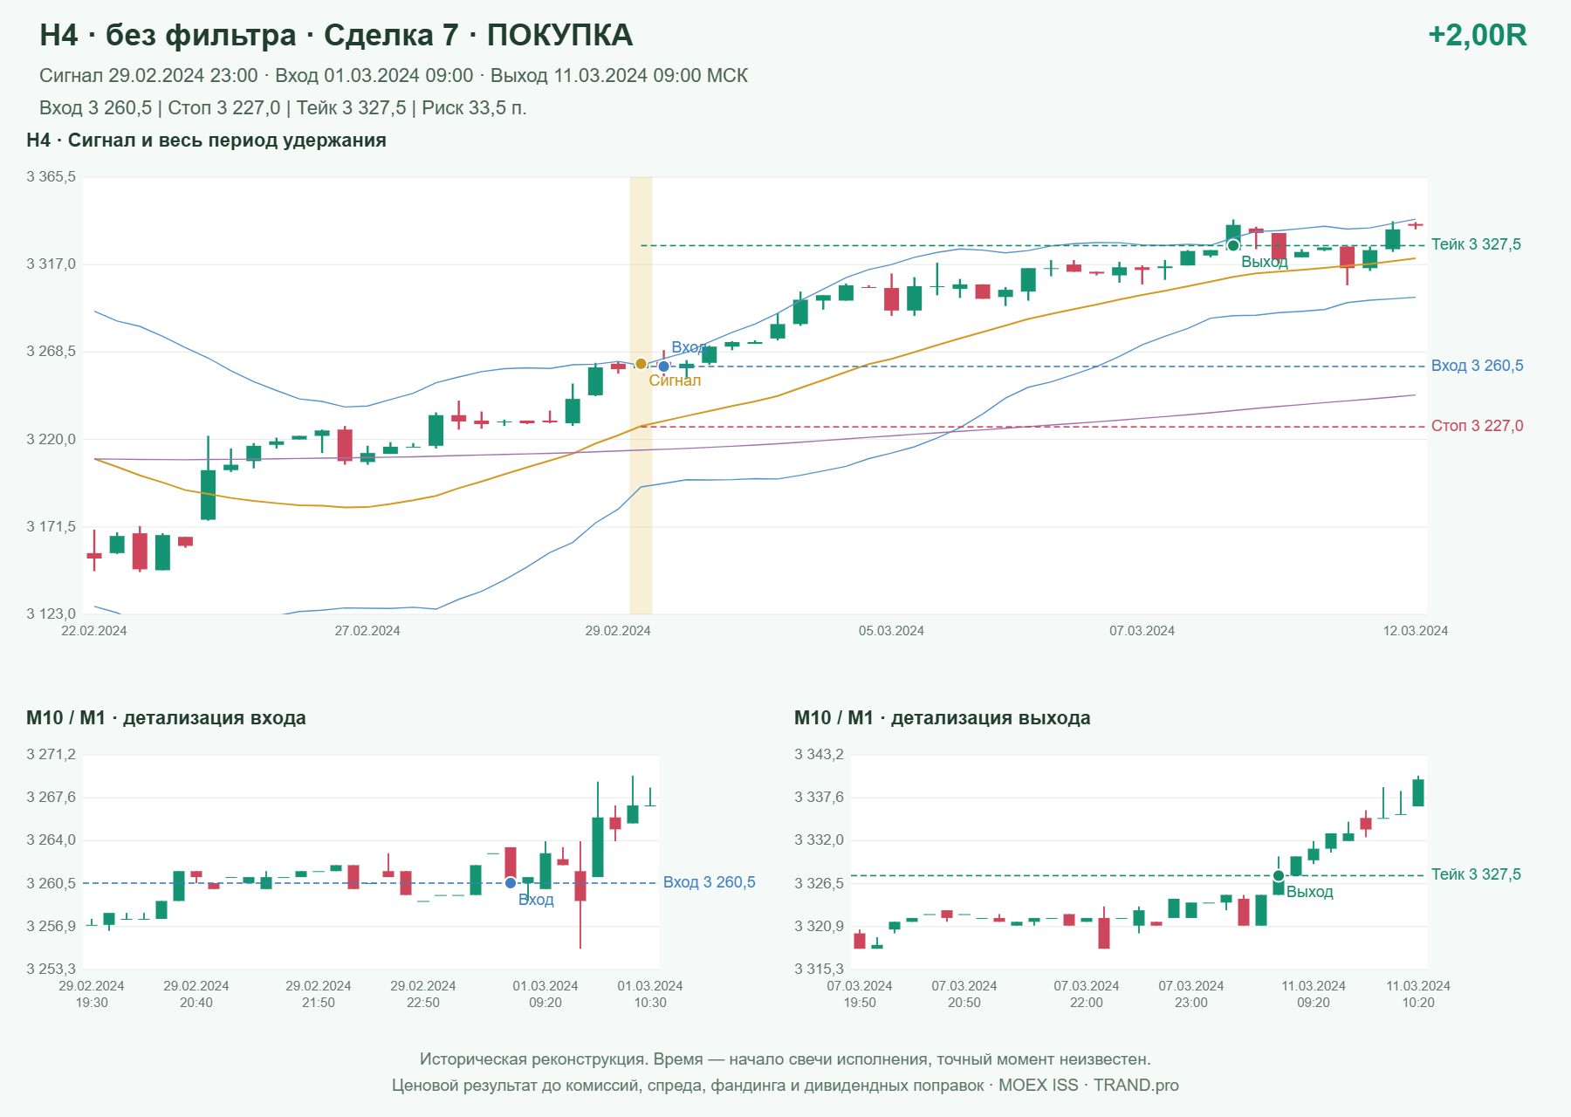1571x1117 pixels.
Task: Click axis price 3 365,5 on H4 chart
Action: click(x=51, y=177)
